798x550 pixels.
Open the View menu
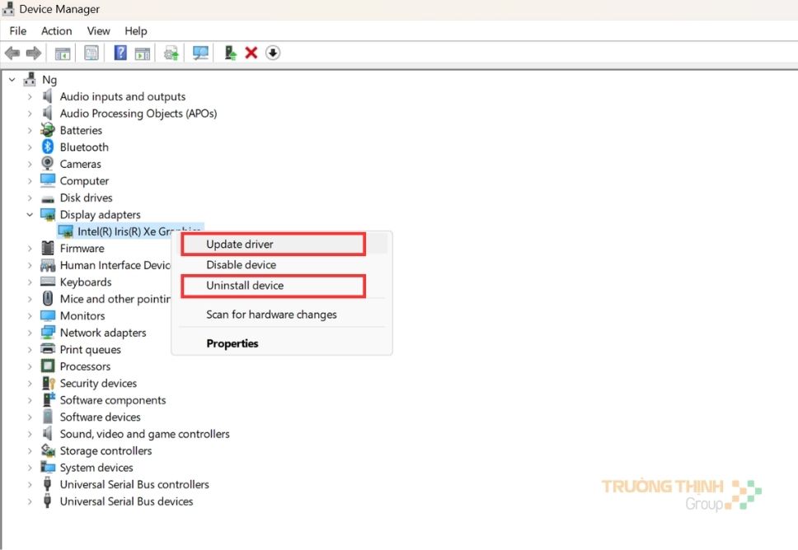click(98, 31)
